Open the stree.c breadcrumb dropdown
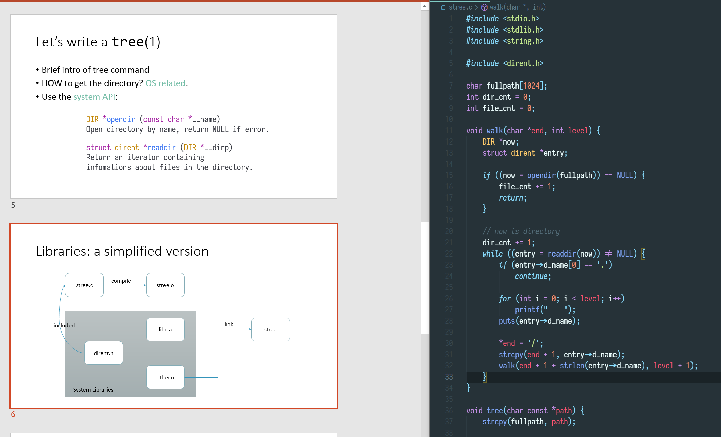The width and height of the screenshot is (721, 437). pos(460,7)
